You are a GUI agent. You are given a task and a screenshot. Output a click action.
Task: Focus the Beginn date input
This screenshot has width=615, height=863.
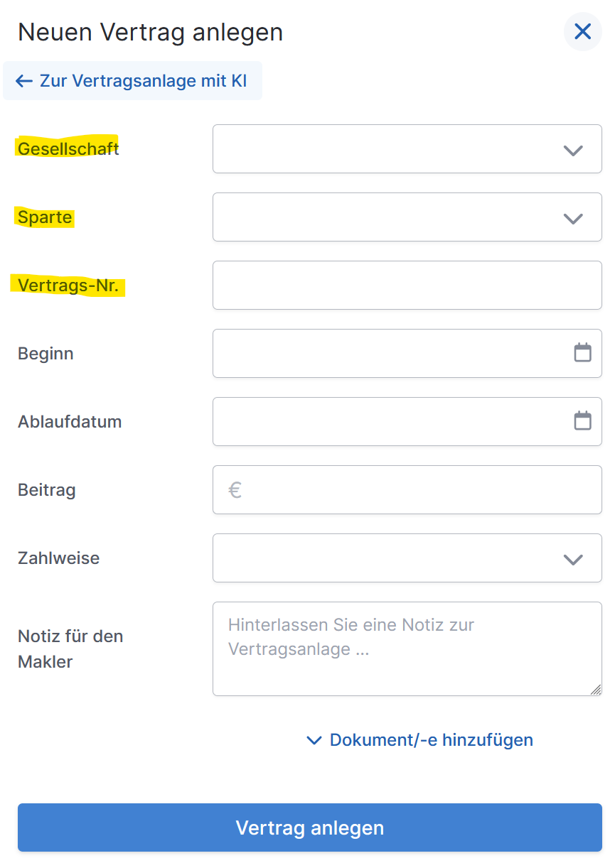coord(391,353)
